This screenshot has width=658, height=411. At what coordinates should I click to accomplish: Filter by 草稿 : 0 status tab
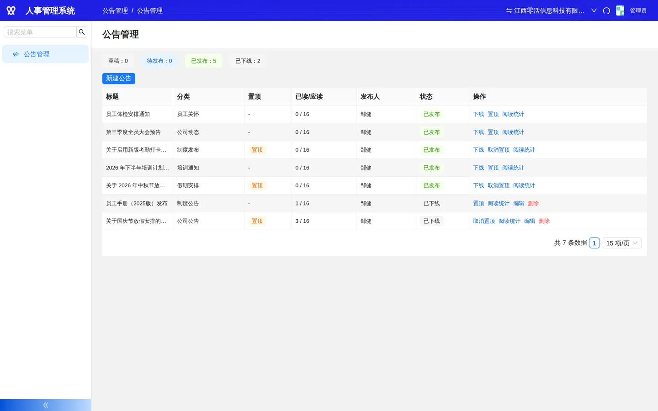[x=118, y=61]
